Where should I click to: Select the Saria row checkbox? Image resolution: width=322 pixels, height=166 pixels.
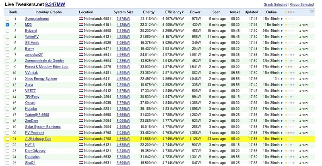[7, 85]
